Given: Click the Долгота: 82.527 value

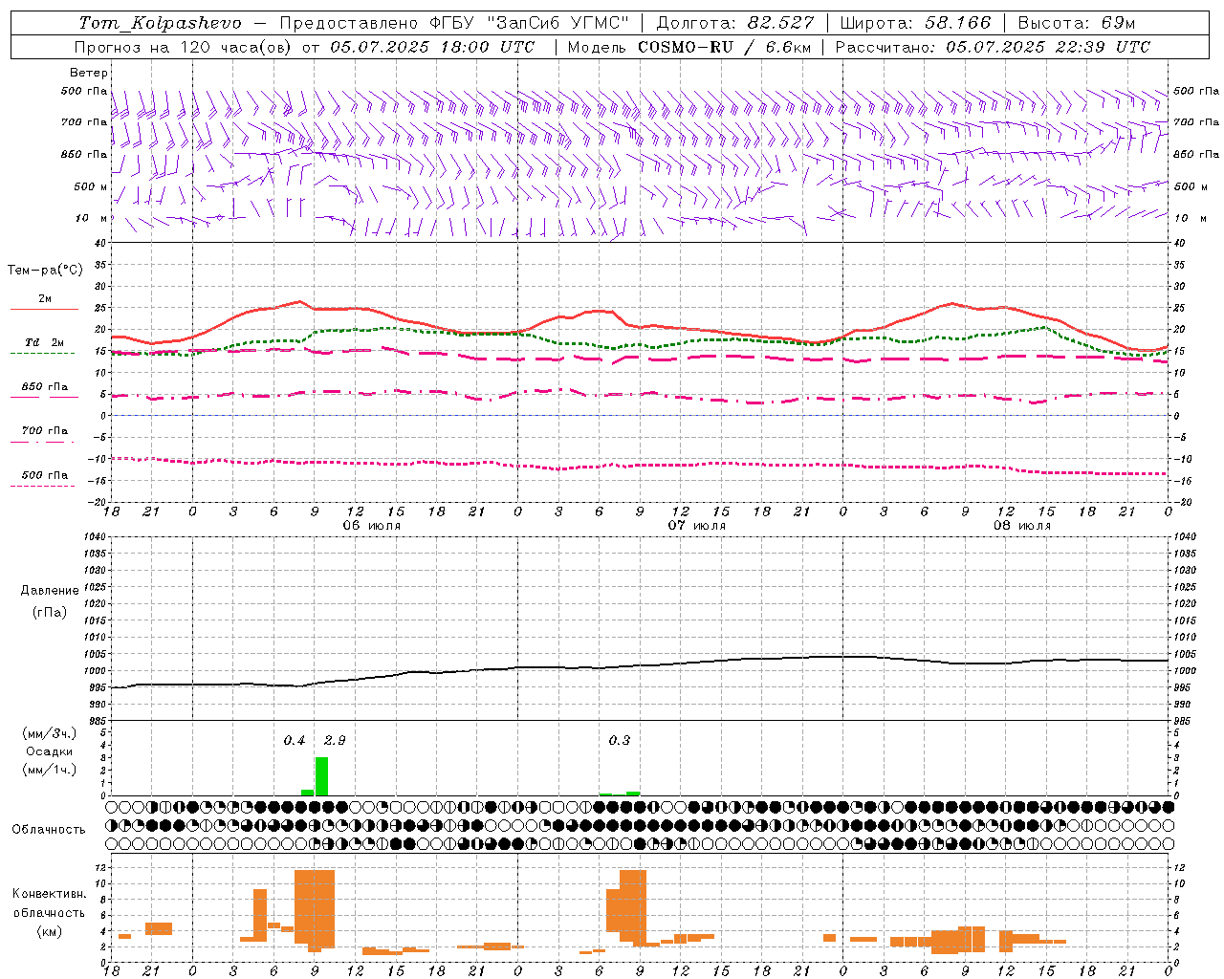Looking at the screenshot, I should click(734, 23).
